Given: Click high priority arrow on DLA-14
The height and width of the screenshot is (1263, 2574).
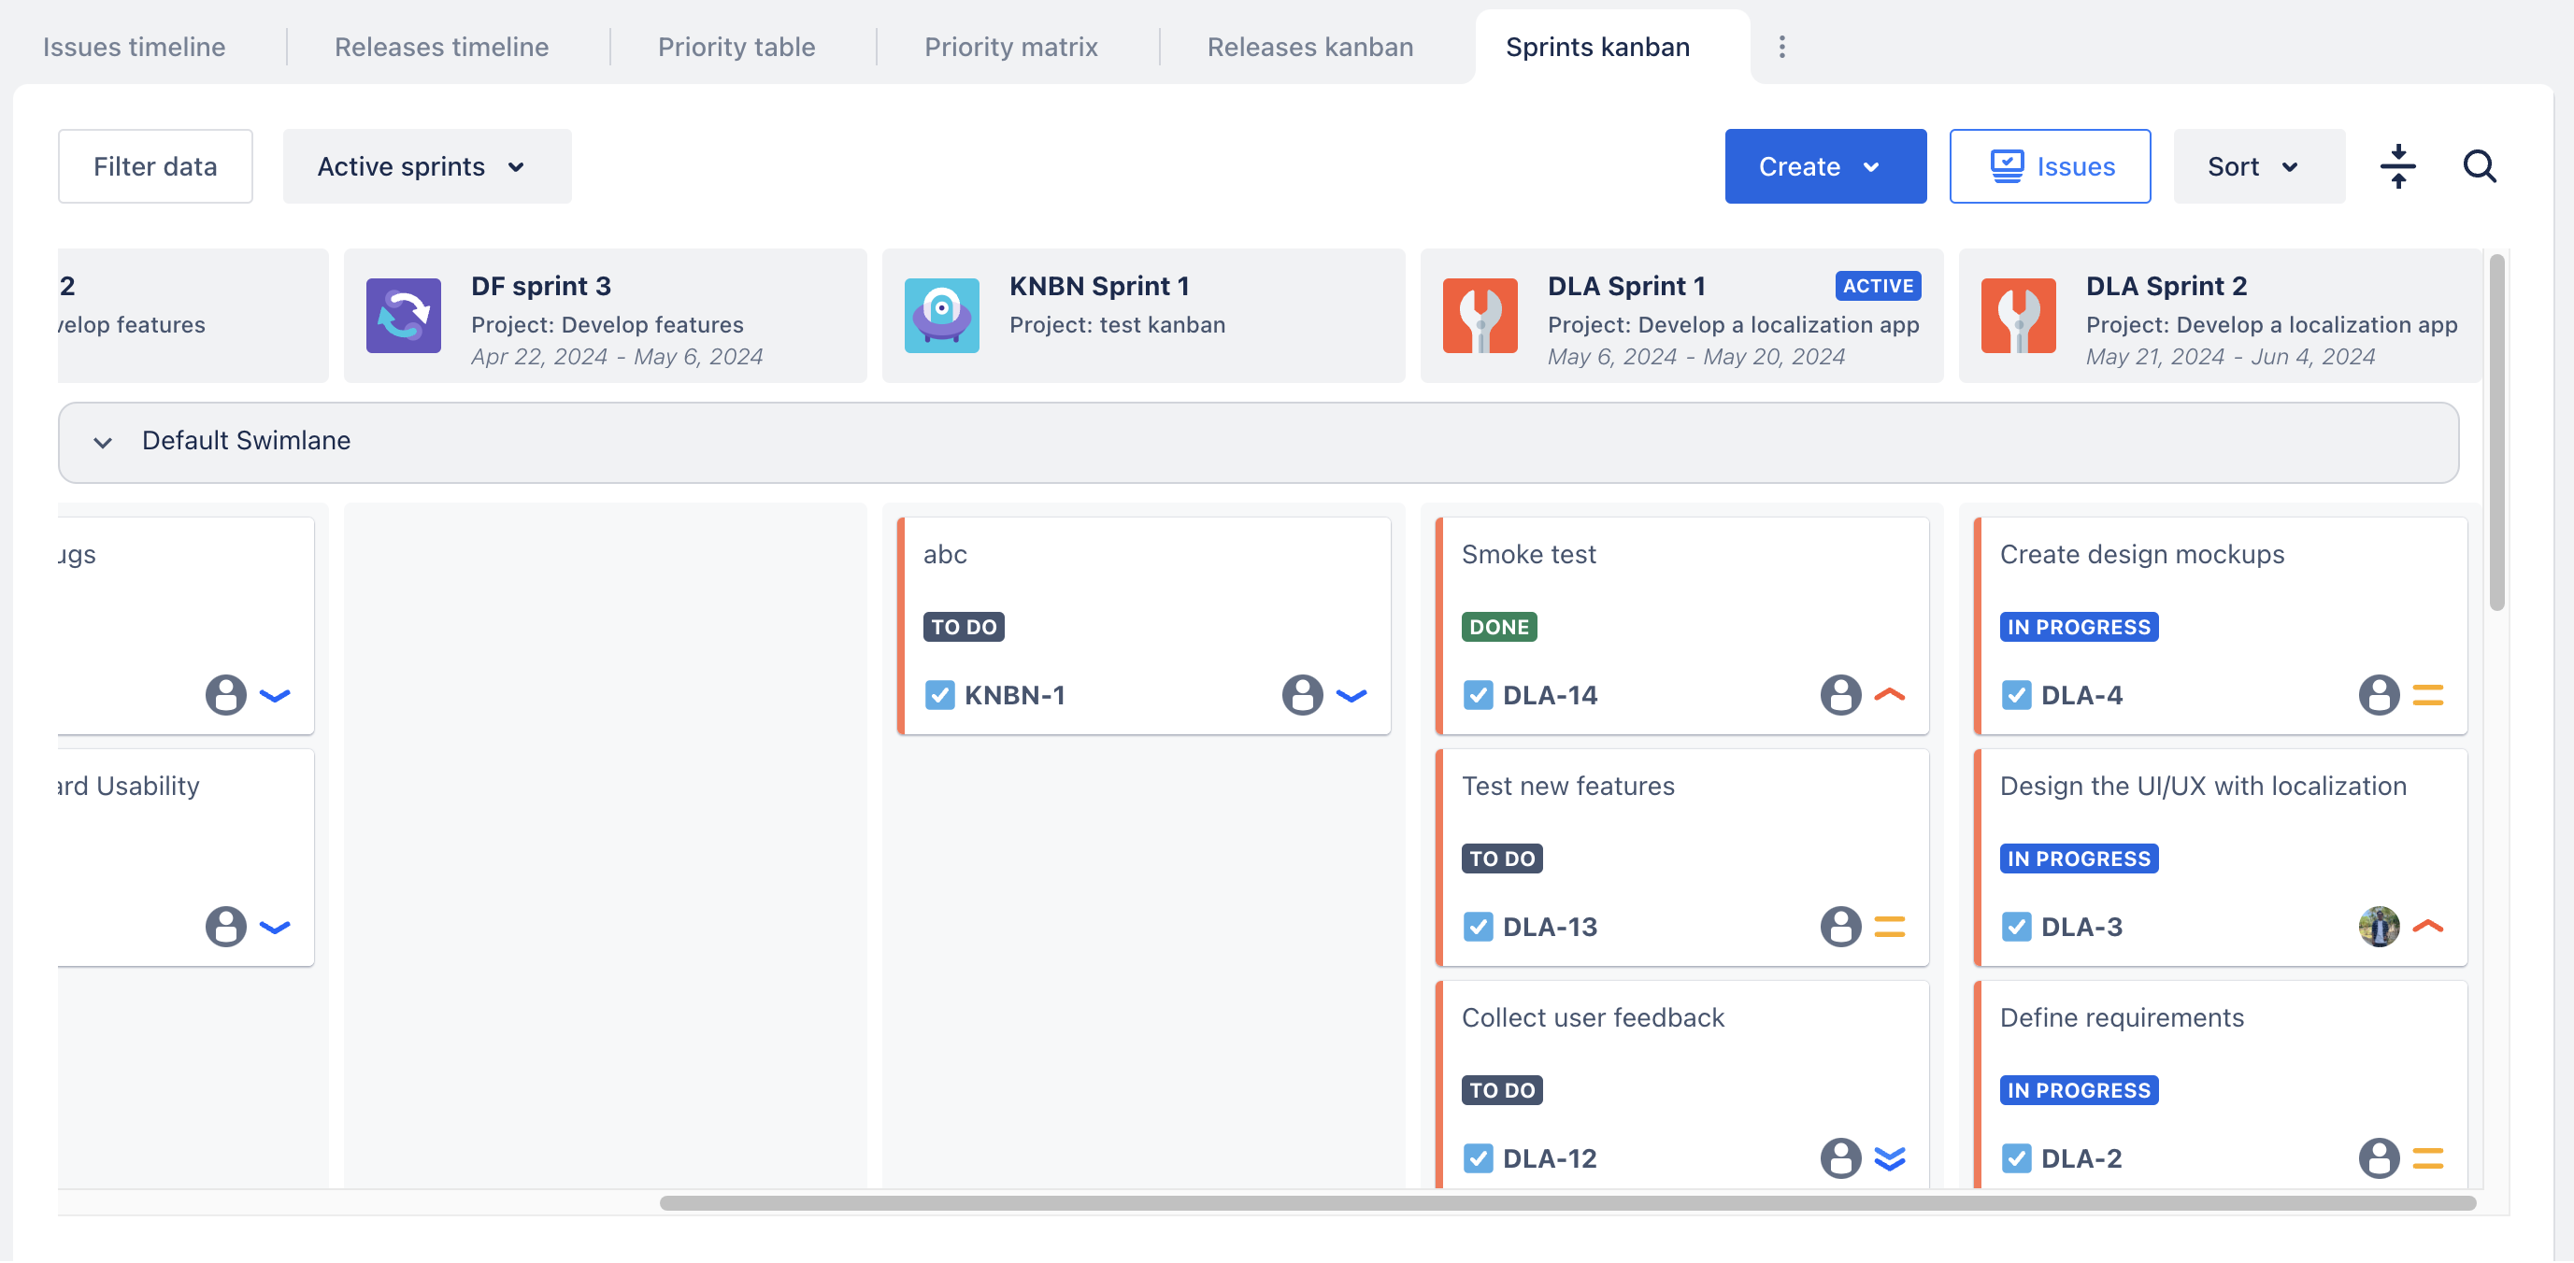Looking at the screenshot, I should click(1890, 696).
